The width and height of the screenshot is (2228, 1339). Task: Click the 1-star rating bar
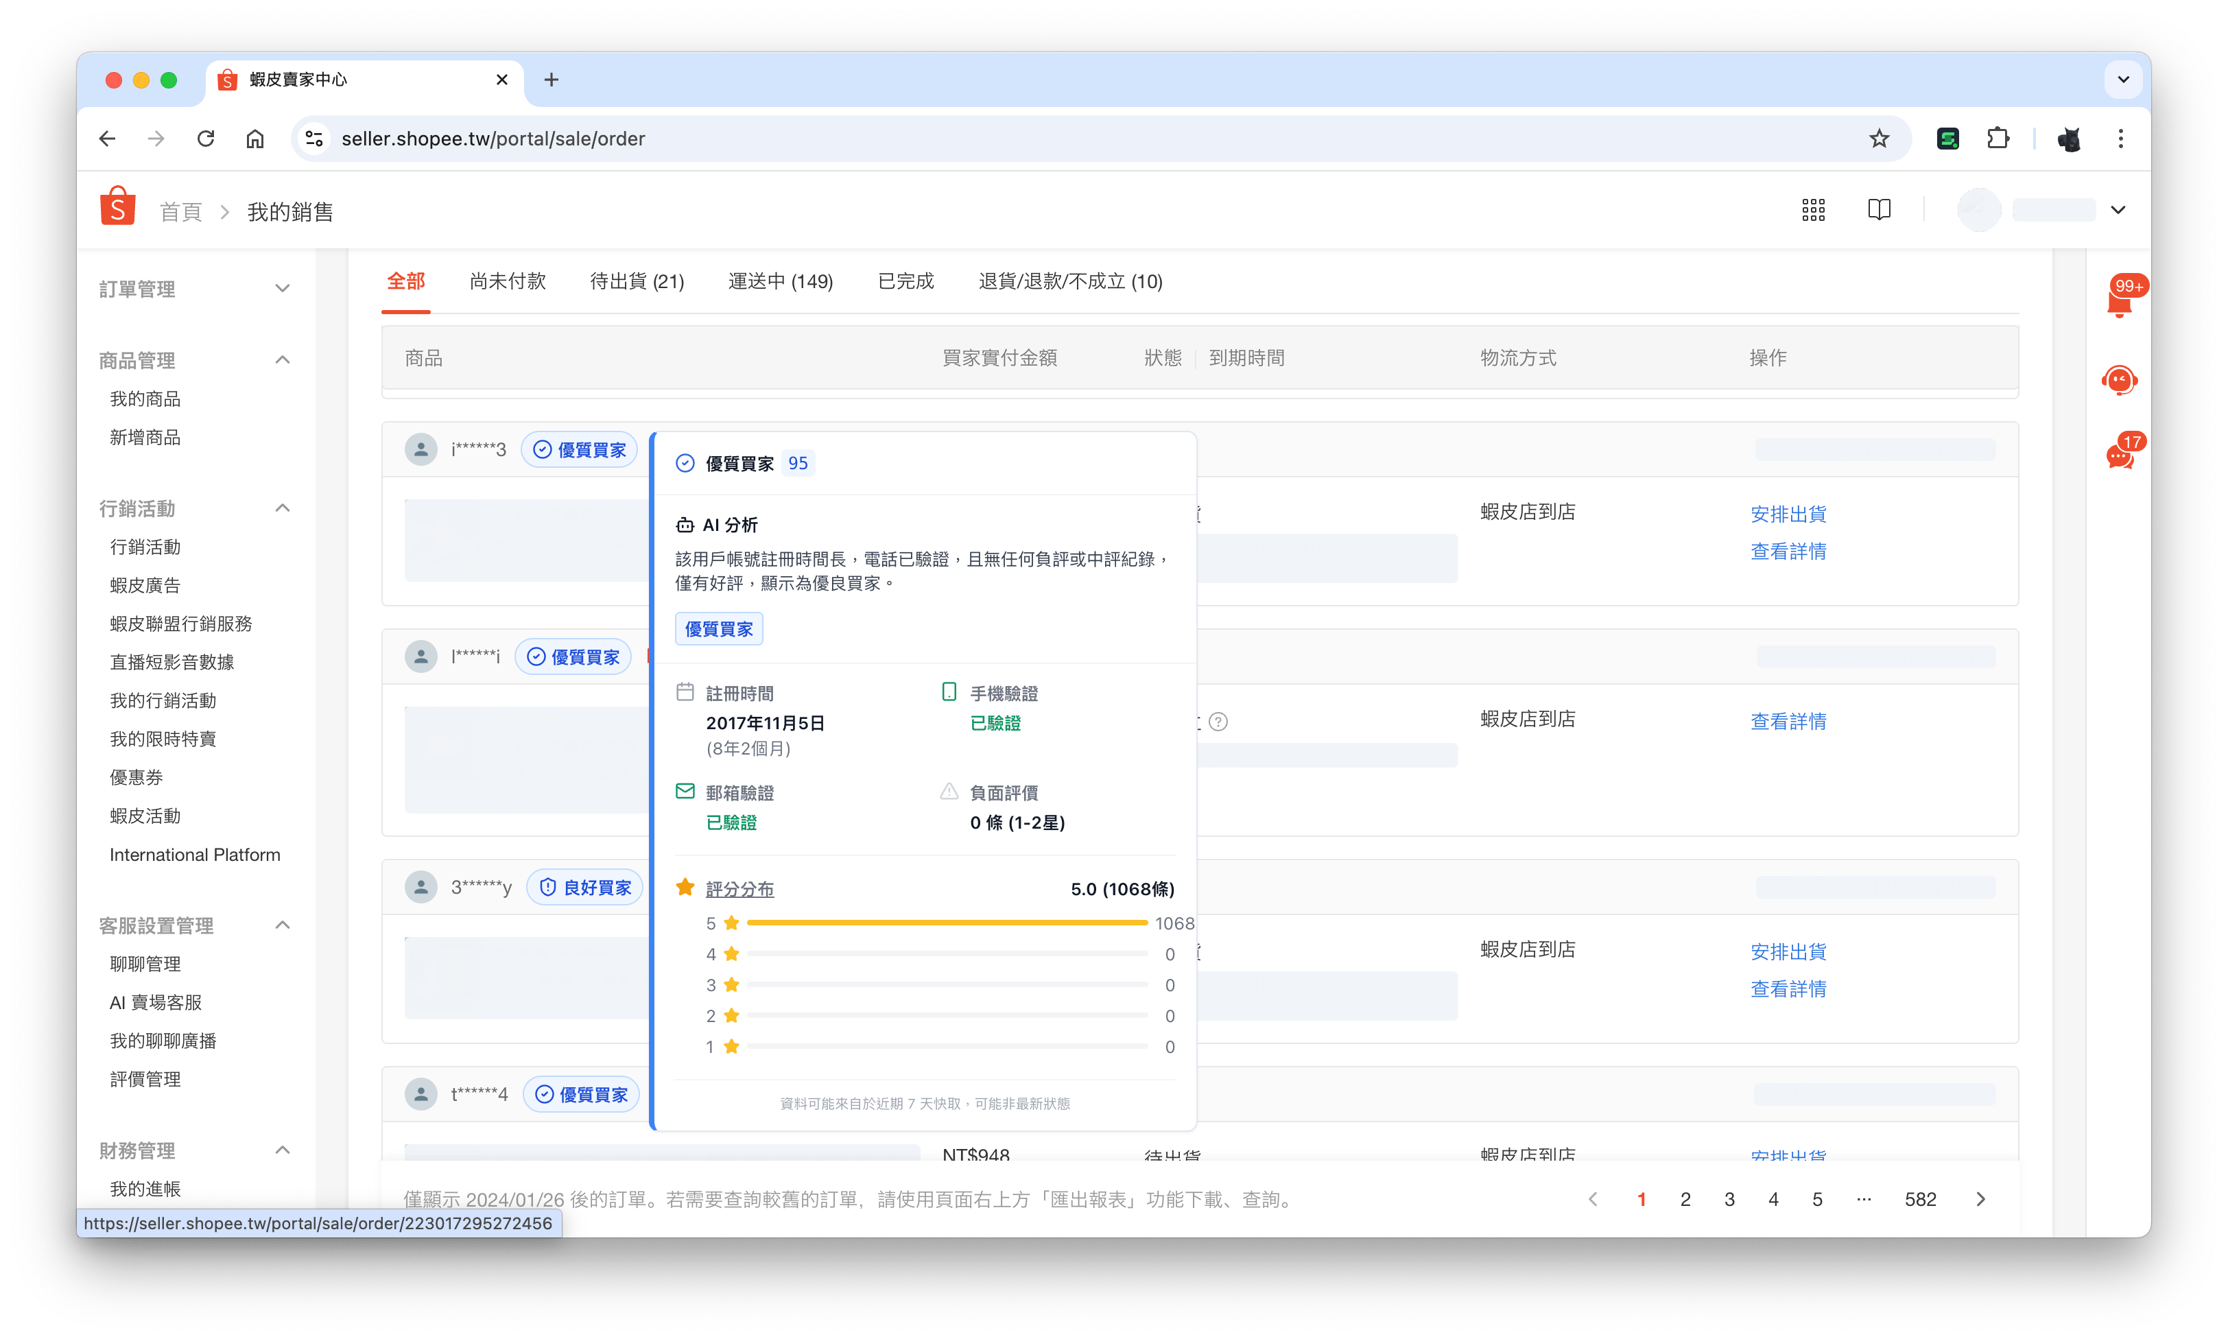click(x=946, y=1047)
